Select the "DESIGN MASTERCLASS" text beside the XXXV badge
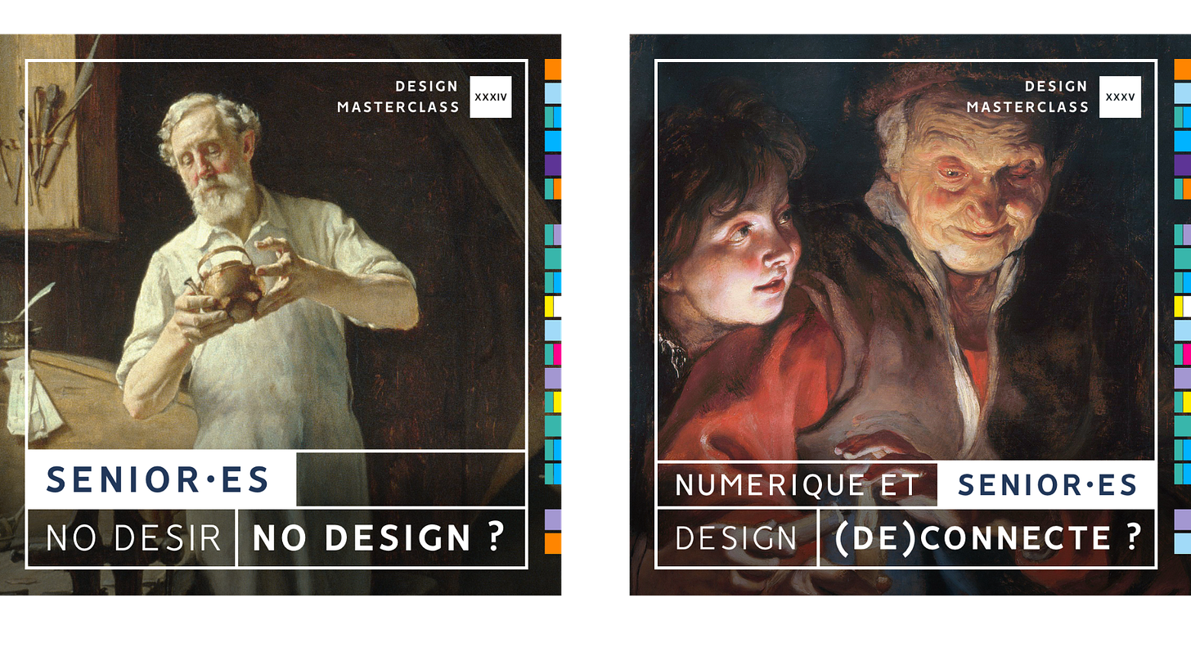The width and height of the screenshot is (1191, 670). pyautogui.click(x=1027, y=97)
